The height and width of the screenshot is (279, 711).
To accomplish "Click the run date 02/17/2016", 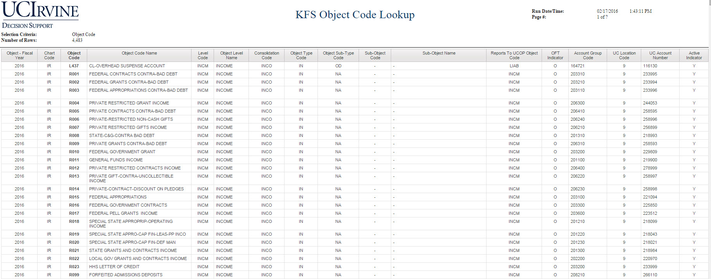I will (x=607, y=11).
